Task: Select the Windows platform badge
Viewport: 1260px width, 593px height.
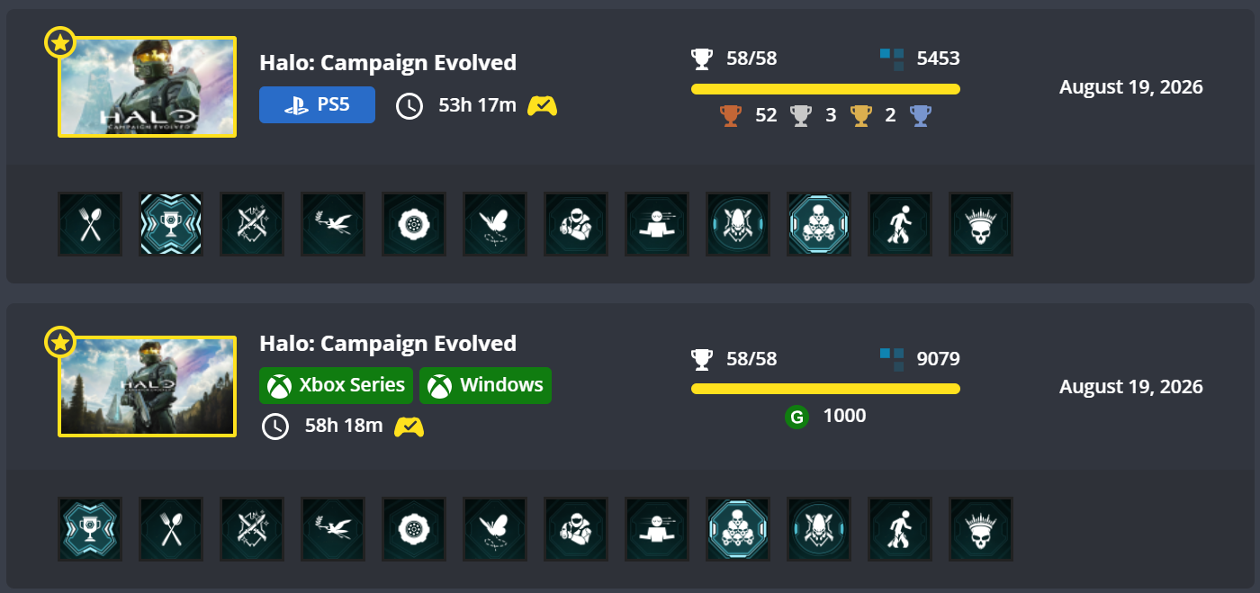Action: click(x=485, y=385)
